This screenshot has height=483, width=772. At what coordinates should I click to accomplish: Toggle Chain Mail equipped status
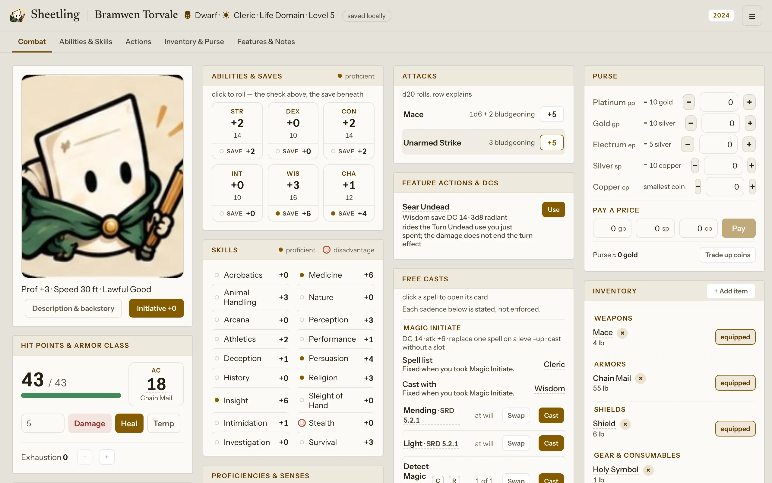tap(735, 383)
